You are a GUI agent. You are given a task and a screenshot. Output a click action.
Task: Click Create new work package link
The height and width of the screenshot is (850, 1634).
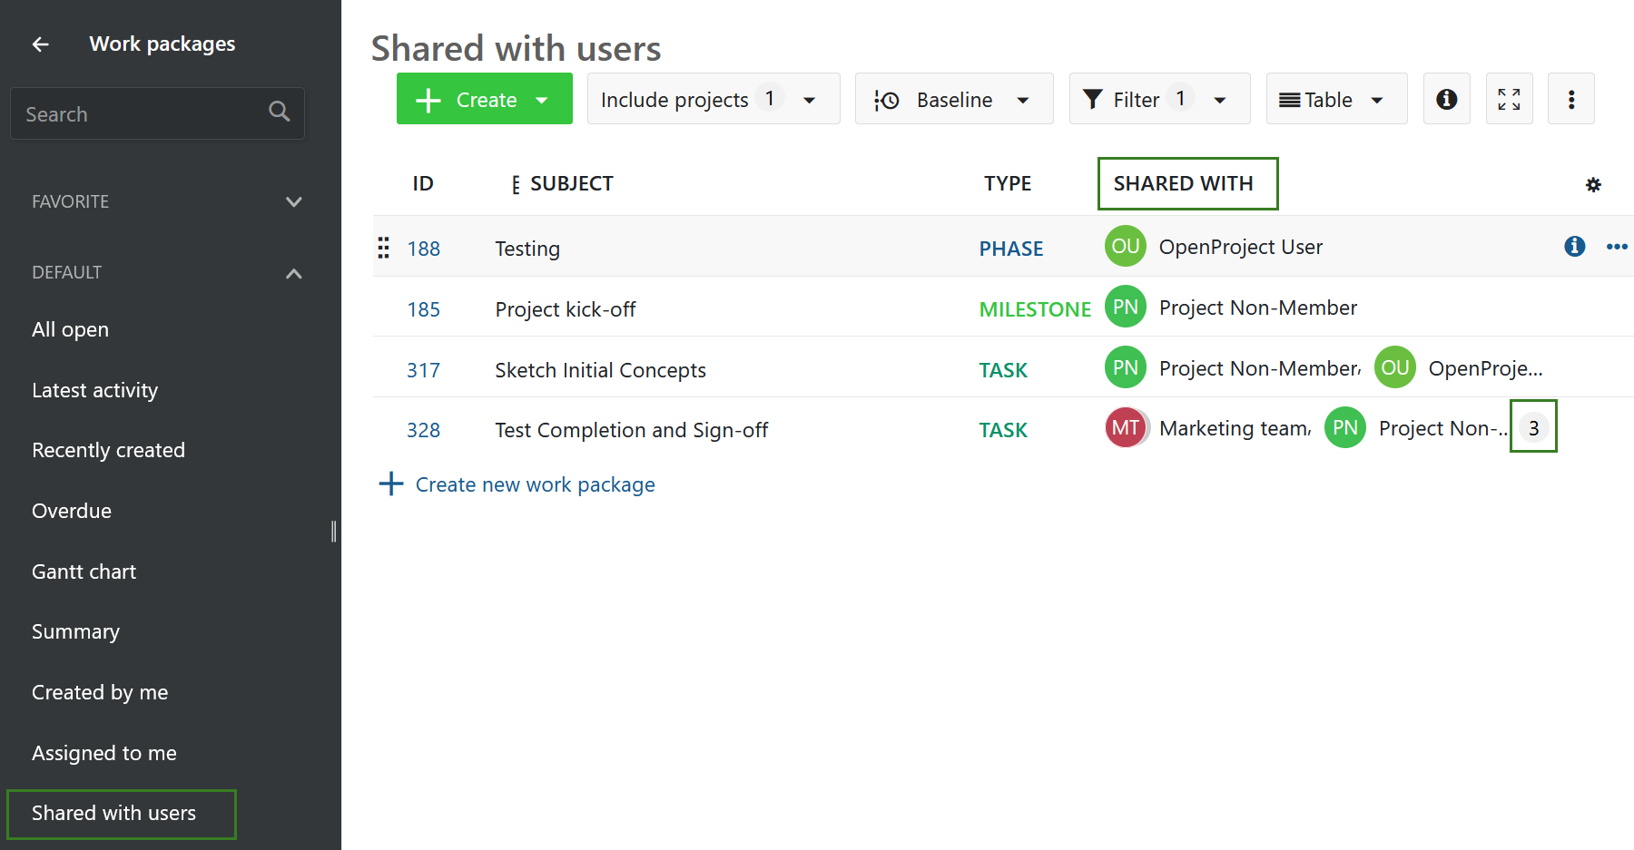click(x=534, y=484)
